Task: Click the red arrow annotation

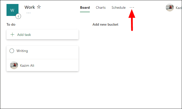Action: click(x=132, y=20)
